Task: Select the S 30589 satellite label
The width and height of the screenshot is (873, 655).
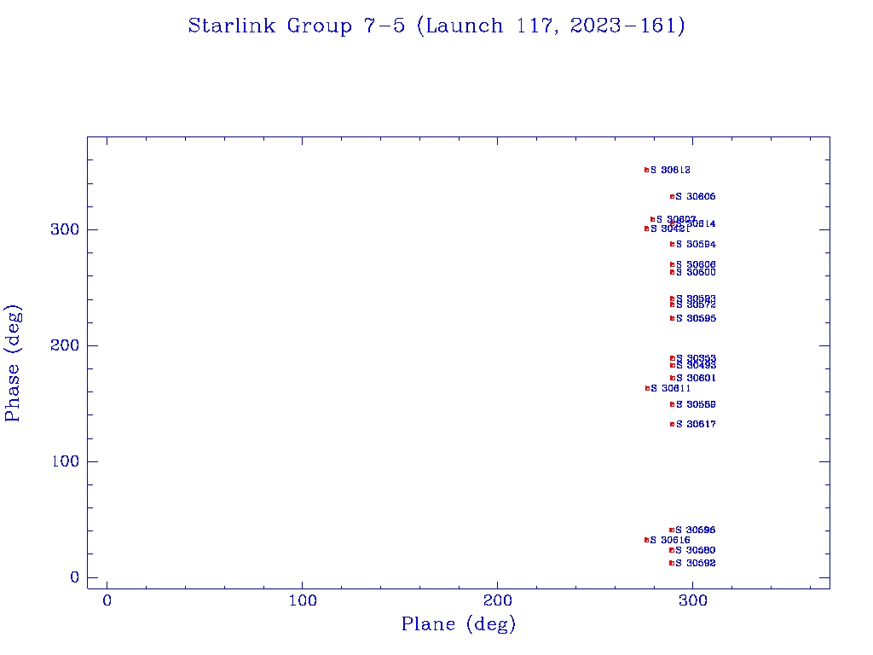Action: (x=696, y=404)
